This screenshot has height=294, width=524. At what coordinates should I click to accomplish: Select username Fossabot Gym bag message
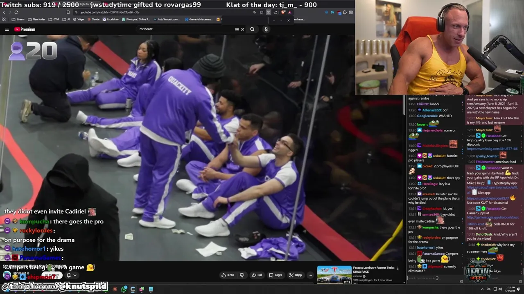coord(493,136)
